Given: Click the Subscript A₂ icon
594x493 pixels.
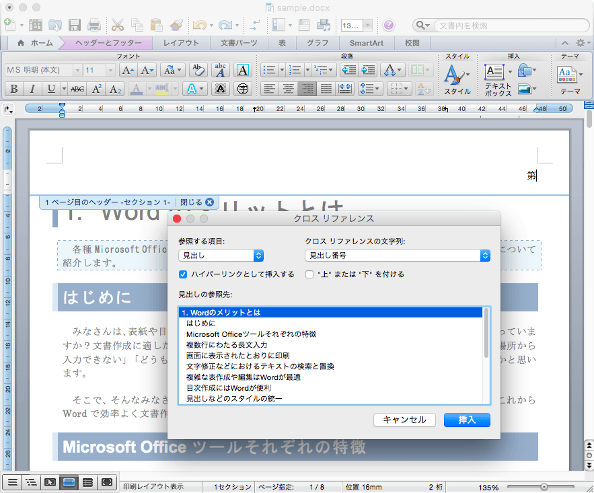Looking at the screenshot, I should click(x=116, y=89).
